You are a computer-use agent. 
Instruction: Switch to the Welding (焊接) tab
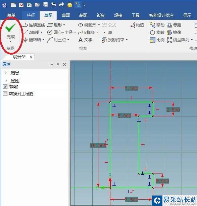[x=118, y=15]
